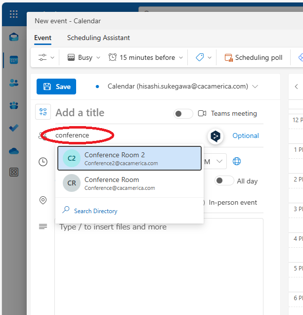303x315 pixels.
Task: Click the dark hexagon add-in icon
Action: point(215,136)
